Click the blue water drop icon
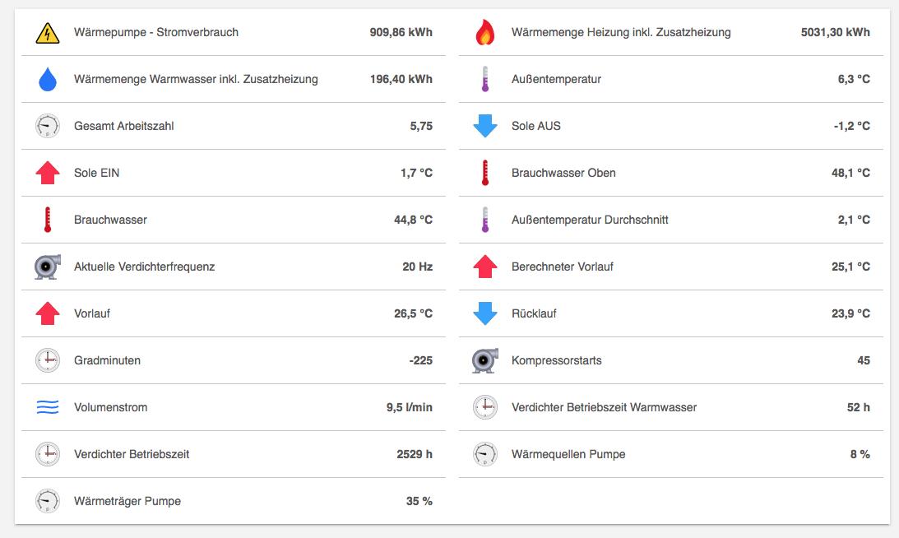This screenshot has width=899, height=538. point(48,79)
